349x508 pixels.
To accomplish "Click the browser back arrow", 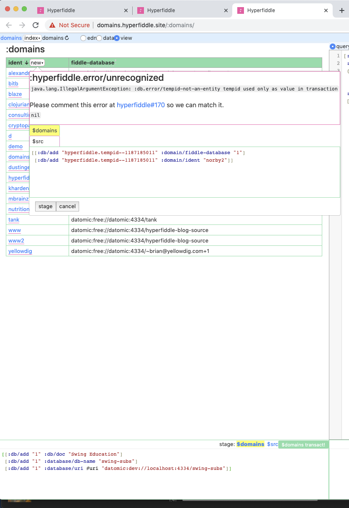I will coord(9,25).
